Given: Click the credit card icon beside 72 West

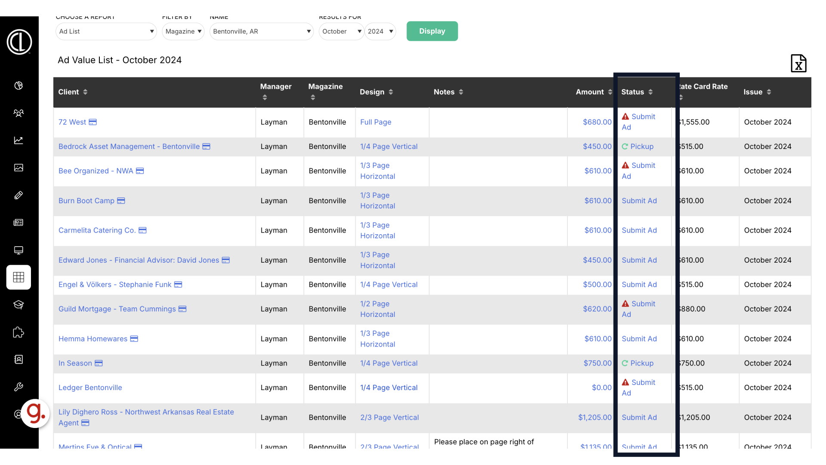Looking at the screenshot, I should point(93,122).
